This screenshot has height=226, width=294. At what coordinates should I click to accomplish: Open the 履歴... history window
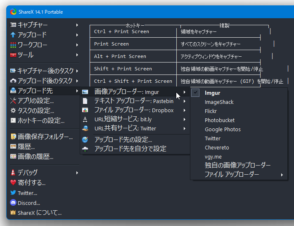[45, 147]
